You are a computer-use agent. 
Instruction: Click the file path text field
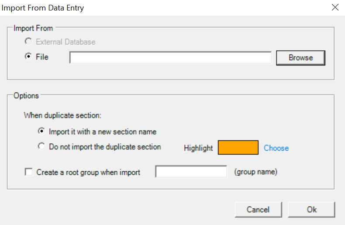[170, 58]
